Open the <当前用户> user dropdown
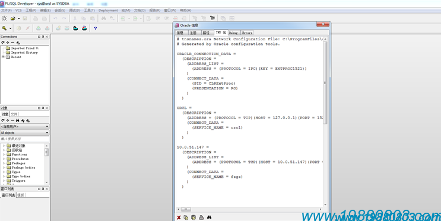Viewport: 441px width, 221px height. tap(25, 127)
